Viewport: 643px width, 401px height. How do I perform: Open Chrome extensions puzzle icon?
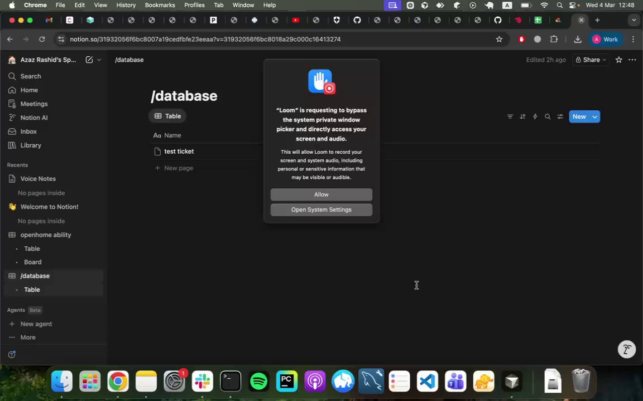(554, 40)
